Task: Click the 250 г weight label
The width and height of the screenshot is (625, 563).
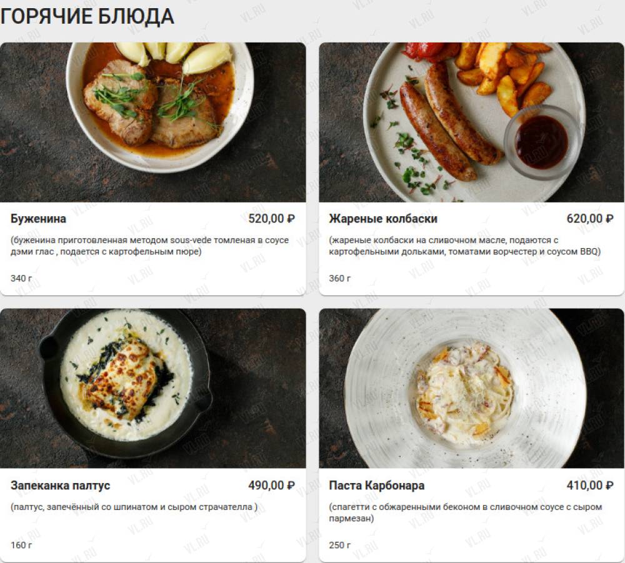Action: pos(339,545)
